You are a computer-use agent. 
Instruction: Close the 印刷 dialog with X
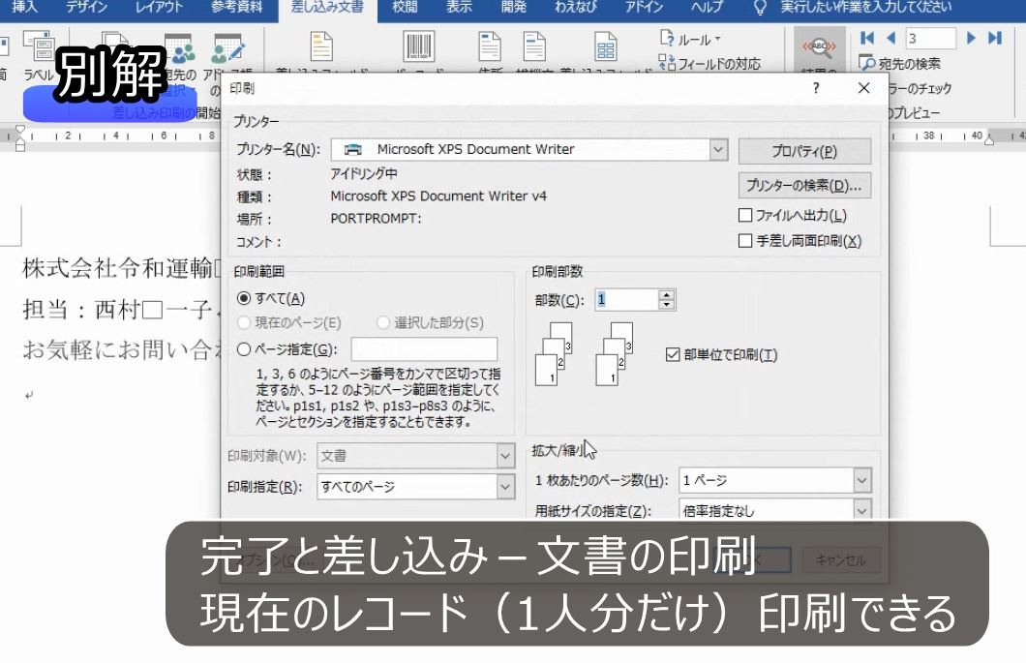coord(863,88)
